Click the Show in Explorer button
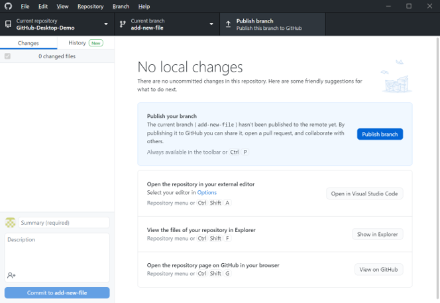The width and height of the screenshot is (440, 303). coord(377,234)
